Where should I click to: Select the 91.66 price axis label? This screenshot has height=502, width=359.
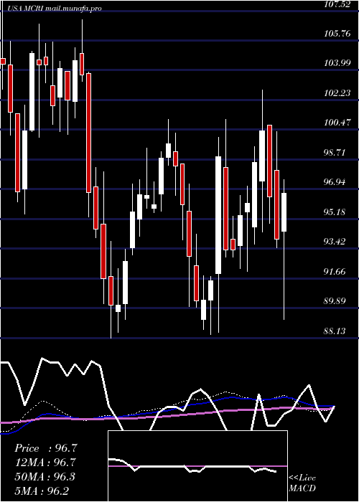(335, 272)
